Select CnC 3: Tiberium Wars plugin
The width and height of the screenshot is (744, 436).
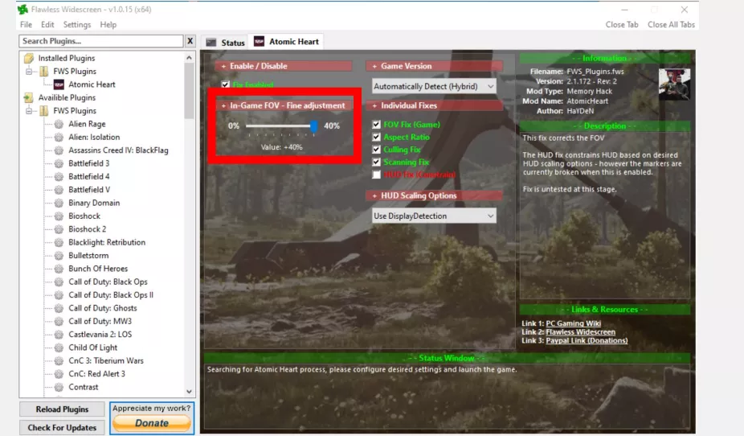[106, 361]
